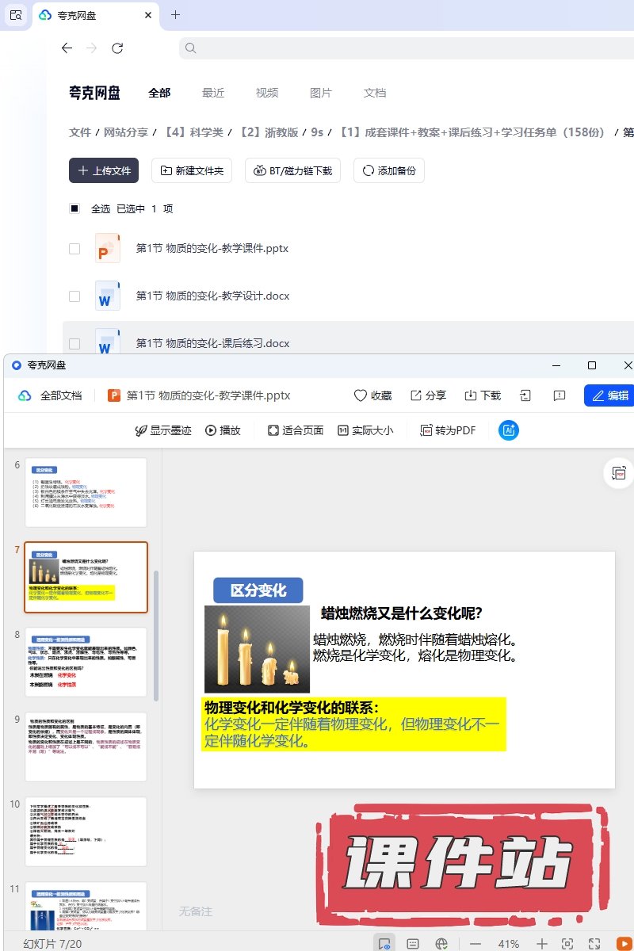
Task: Click the AI assistant icon in viewer toolbar
Action: click(x=509, y=430)
